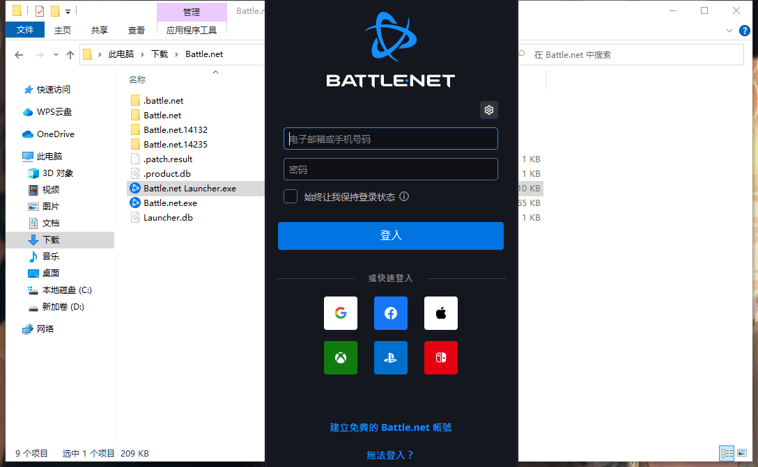This screenshot has height=467, width=758.
Task: Focus the 密码 password field
Action: 391,170
